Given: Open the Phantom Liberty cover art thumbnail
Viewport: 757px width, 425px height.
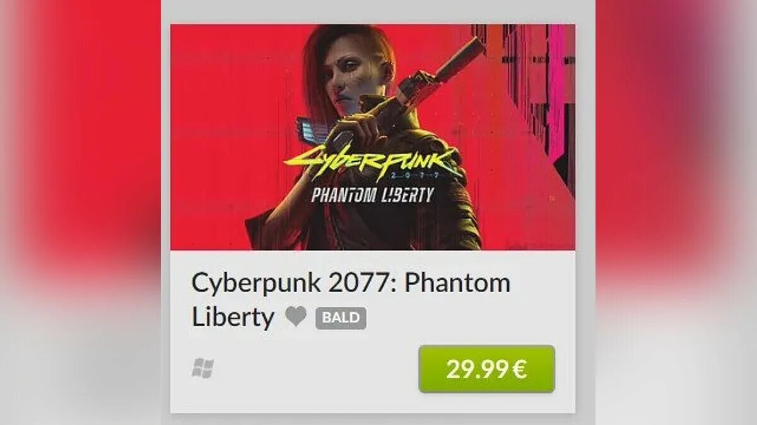Looking at the screenshot, I should tap(373, 137).
